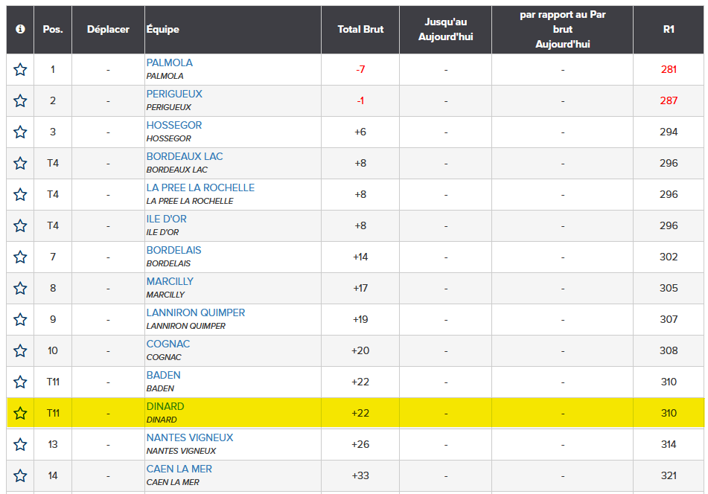Favorite the CAEN LA MER star
The height and width of the screenshot is (494, 708).
[20, 475]
